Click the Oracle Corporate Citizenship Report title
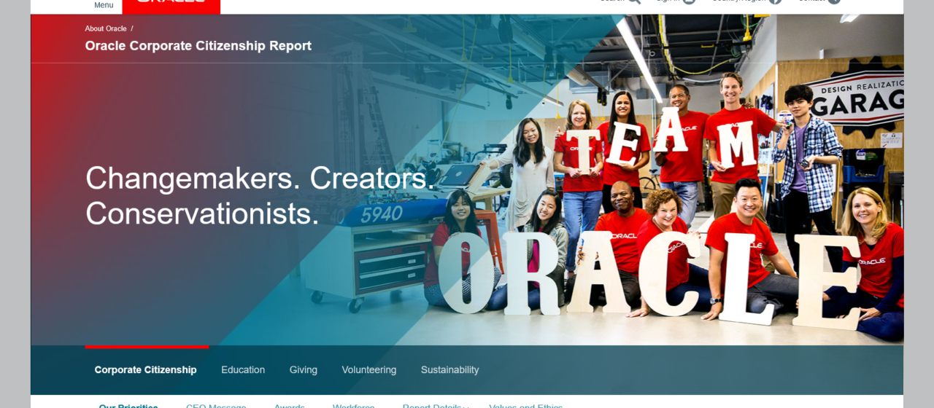This screenshot has width=934, height=408. tap(198, 46)
